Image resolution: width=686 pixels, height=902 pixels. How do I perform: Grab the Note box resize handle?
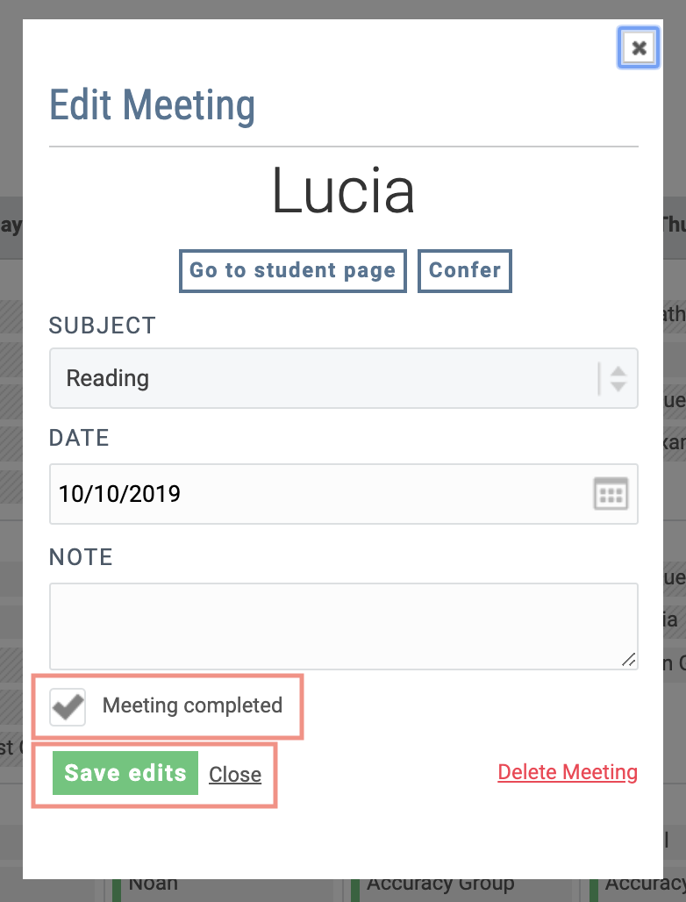(629, 661)
